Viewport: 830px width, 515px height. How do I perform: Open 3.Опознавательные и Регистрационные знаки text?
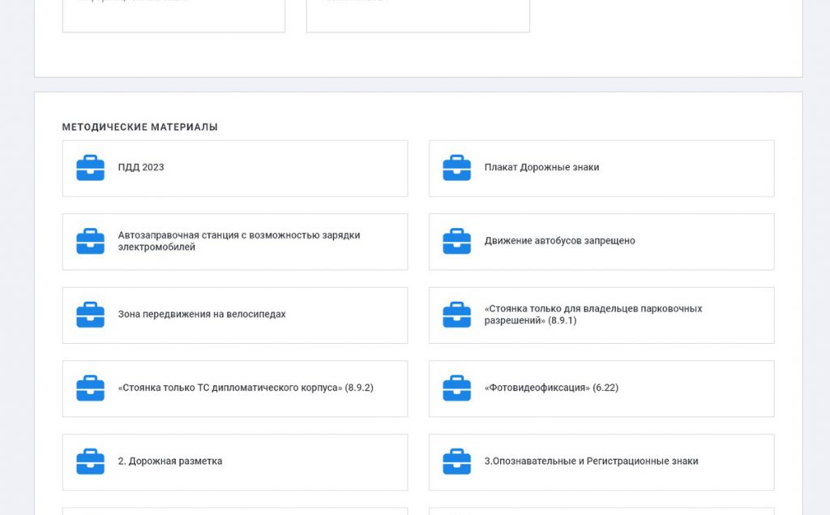(x=591, y=461)
